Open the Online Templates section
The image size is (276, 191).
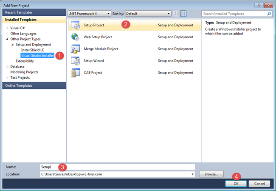(x=34, y=86)
